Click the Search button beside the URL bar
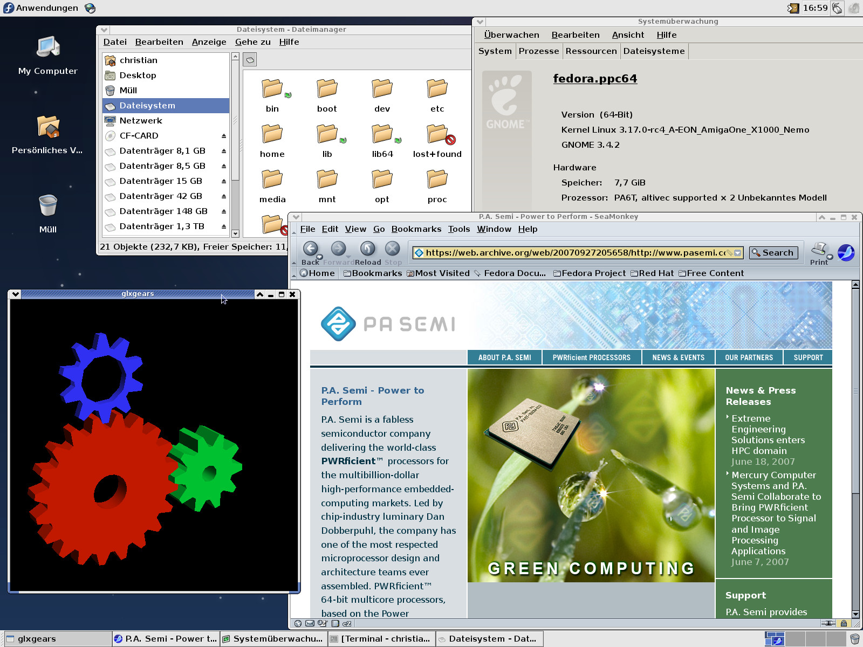 pos(773,253)
